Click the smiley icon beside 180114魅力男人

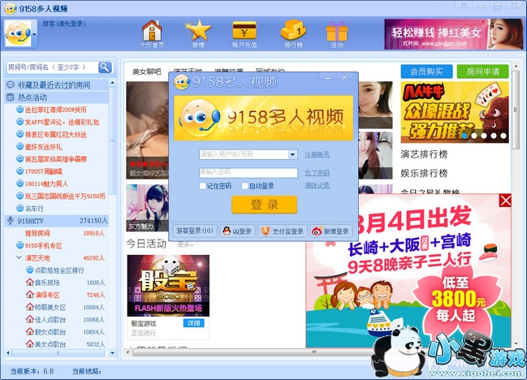tap(20, 184)
